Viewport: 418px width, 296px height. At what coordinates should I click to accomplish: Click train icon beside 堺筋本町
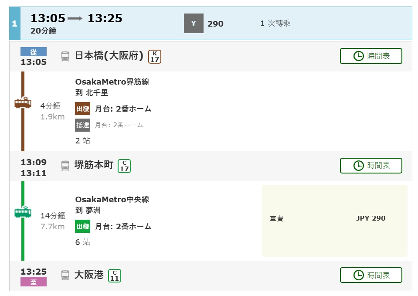65,165
